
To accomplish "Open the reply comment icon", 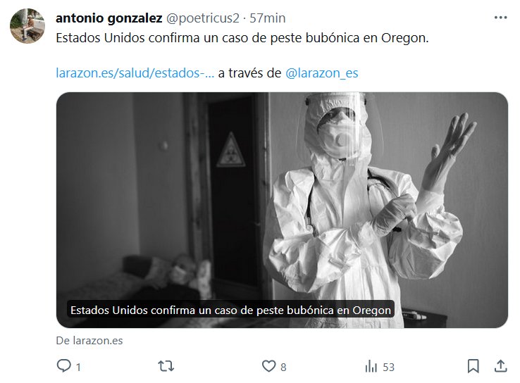I will point(63,366).
